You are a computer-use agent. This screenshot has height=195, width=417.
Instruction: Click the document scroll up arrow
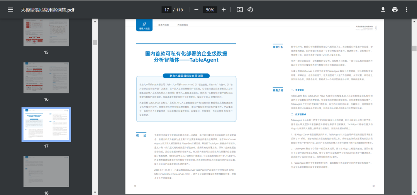pos(414,21)
